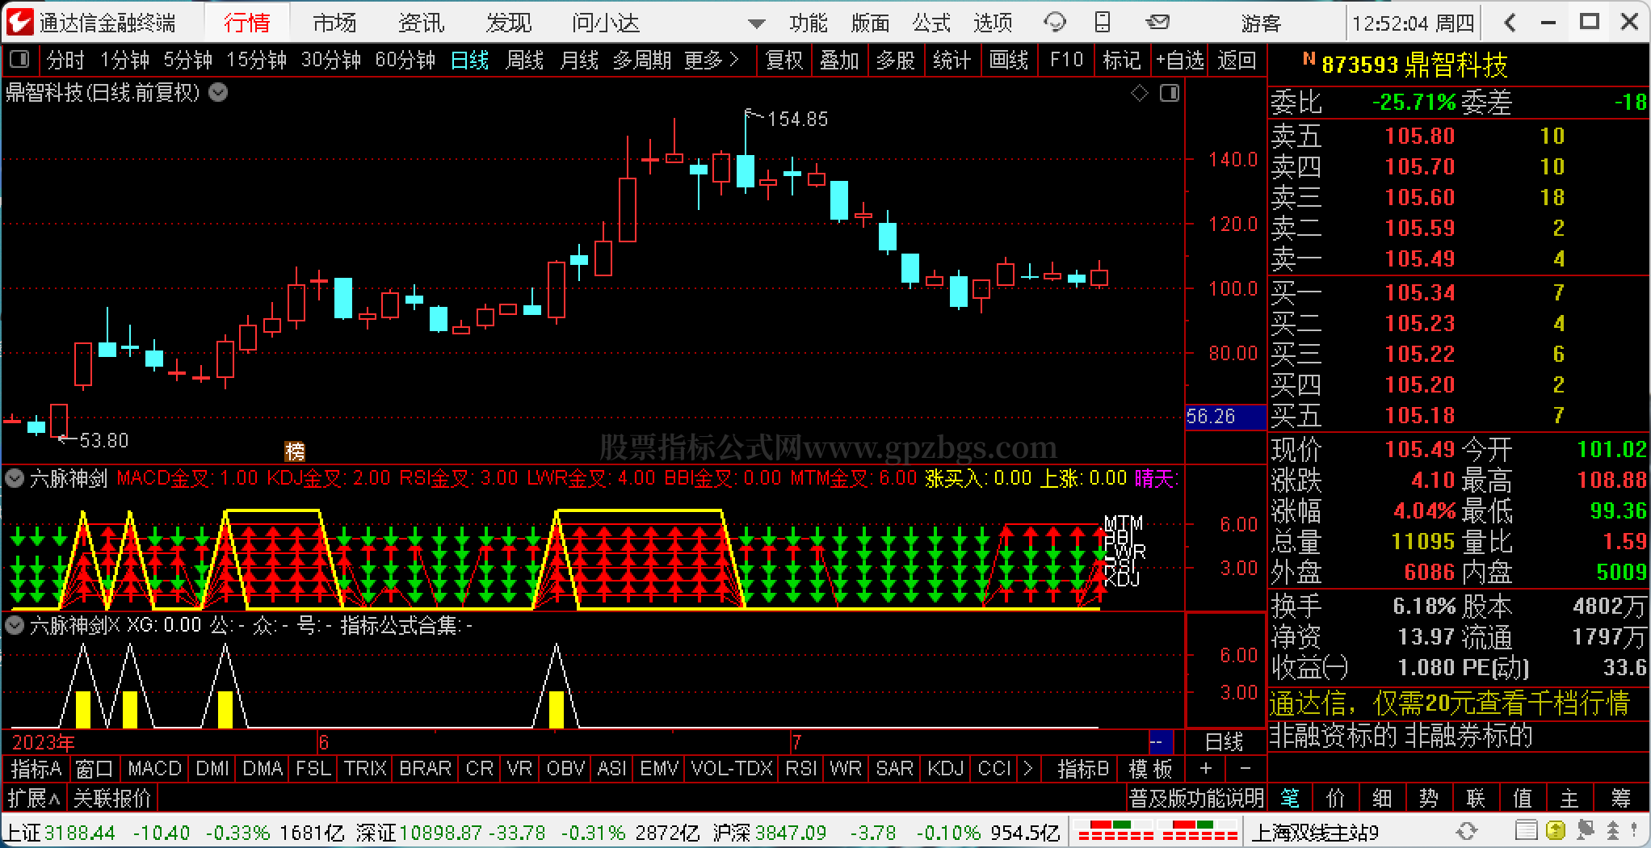Click the yellow upload coin icon
Image resolution: width=1651 pixels, height=848 pixels.
click(1555, 831)
